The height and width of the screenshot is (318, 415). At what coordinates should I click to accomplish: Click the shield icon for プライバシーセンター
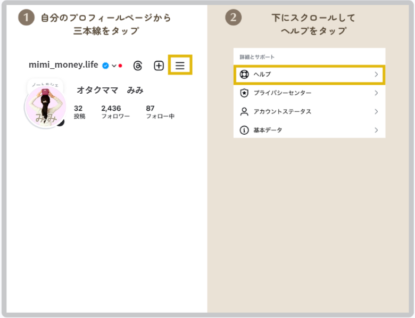click(x=245, y=93)
